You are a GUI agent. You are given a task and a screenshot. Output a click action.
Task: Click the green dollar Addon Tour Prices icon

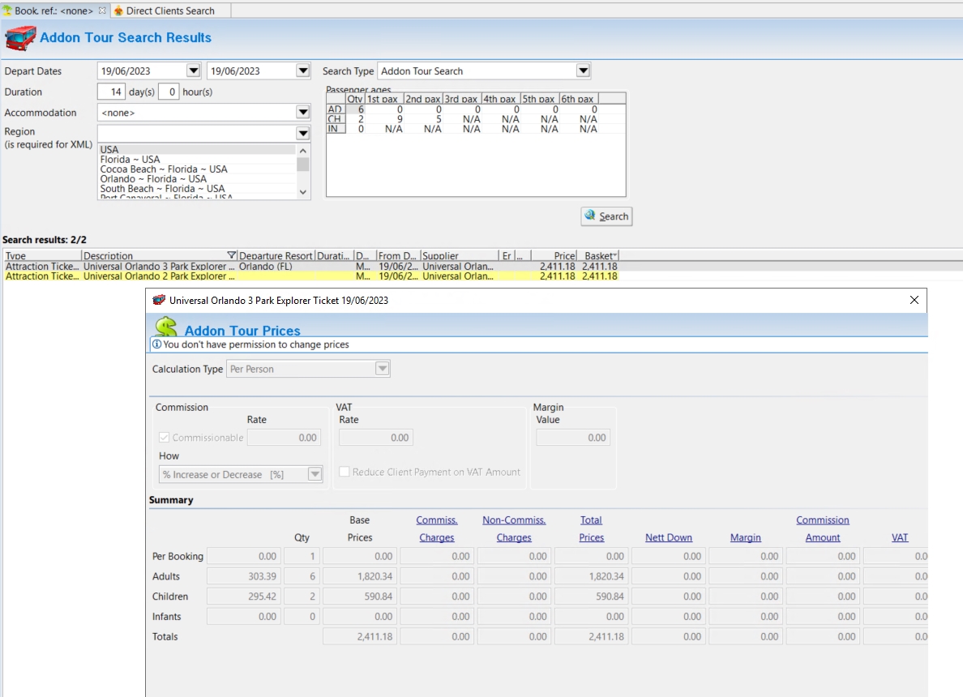(166, 327)
